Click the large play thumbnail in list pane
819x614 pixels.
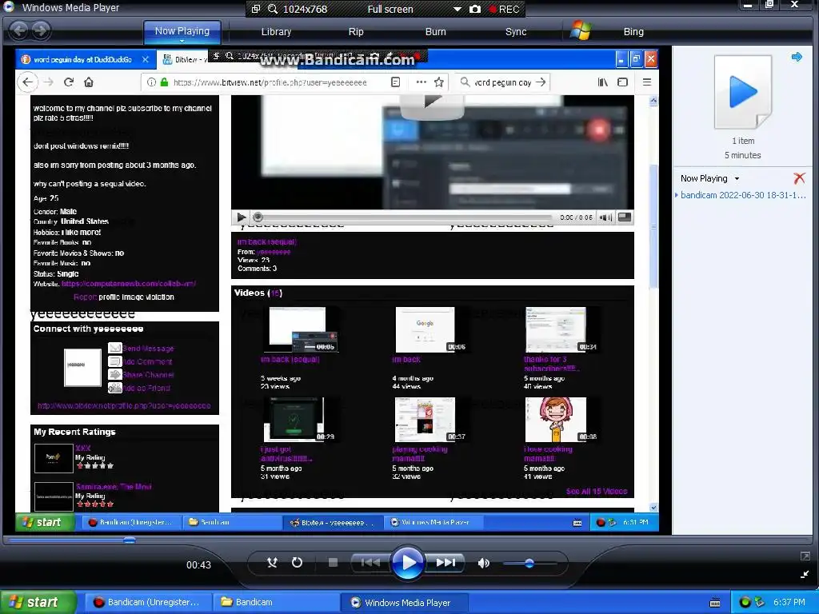coord(742,92)
